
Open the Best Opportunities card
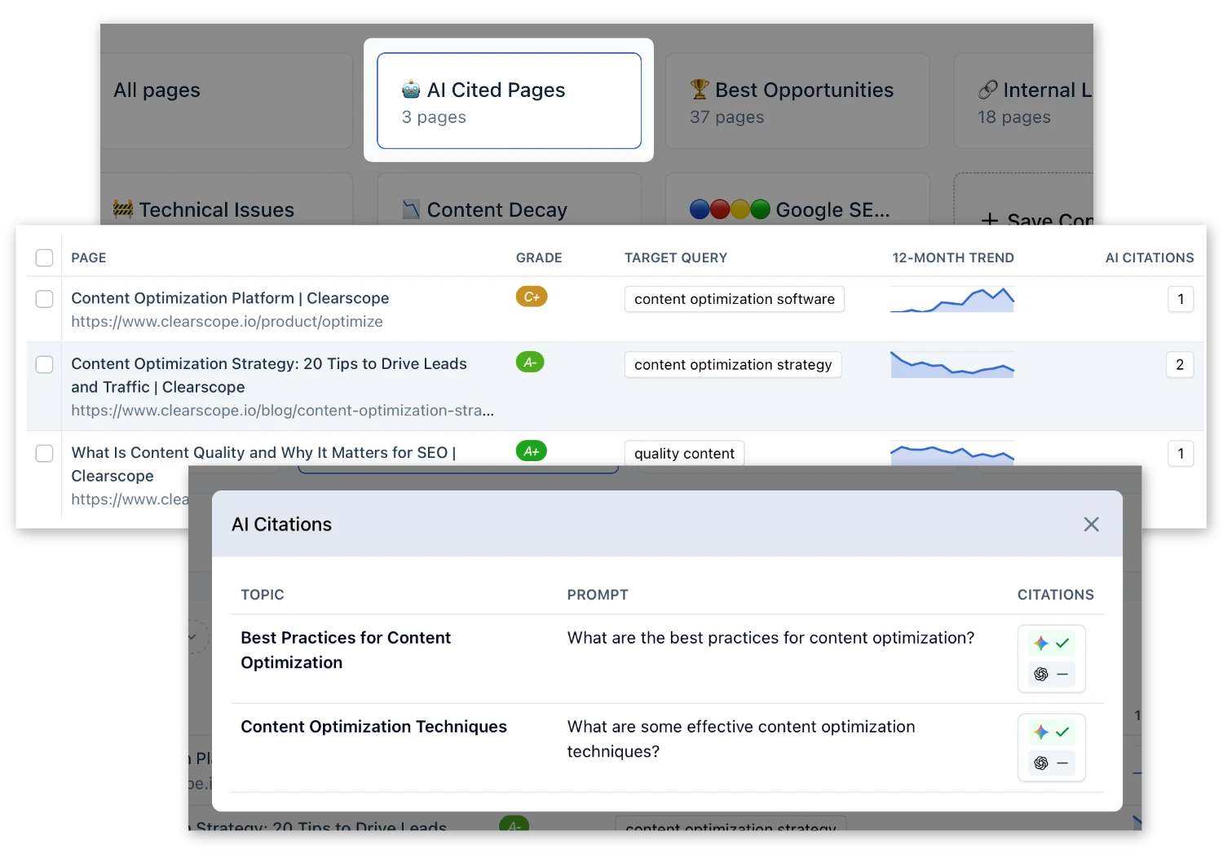click(797, 101)
